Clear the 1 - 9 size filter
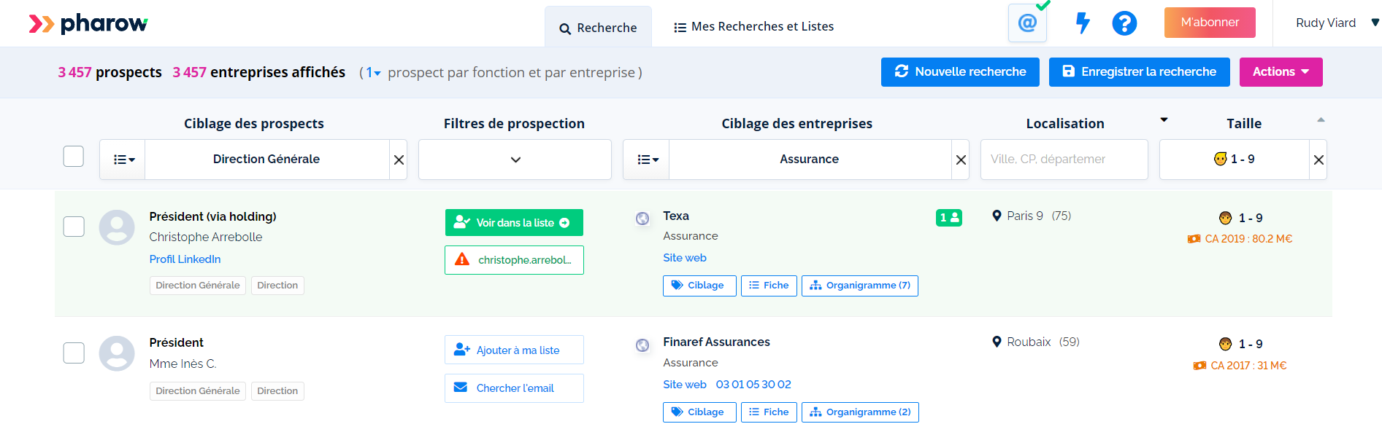The height and width of the screenshot is (440, 1382). click(1318, 160)
